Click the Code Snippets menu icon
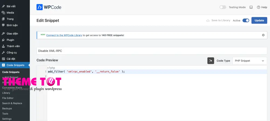The width and height of the screenshot is (270, 121). click(3, 65)
